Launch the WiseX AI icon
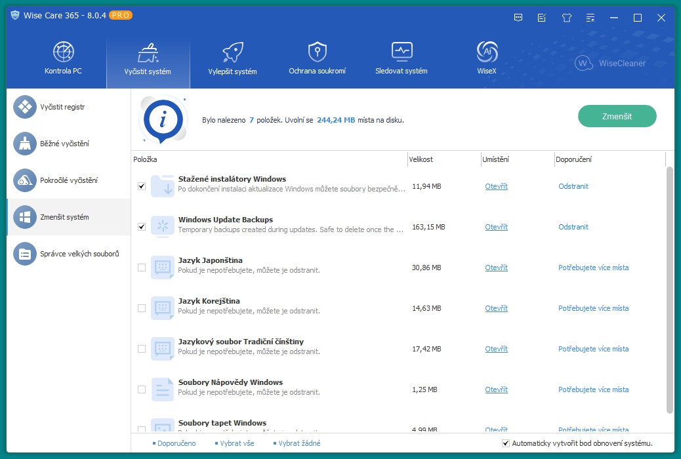The width and height of the screenshot is (681, 459). 487,52
